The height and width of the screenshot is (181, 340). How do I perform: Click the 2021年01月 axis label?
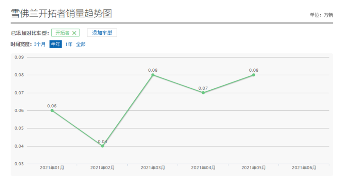pos(52,167)
